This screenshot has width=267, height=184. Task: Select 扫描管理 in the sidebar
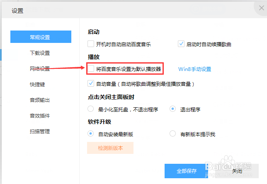[x=40, y=131]
